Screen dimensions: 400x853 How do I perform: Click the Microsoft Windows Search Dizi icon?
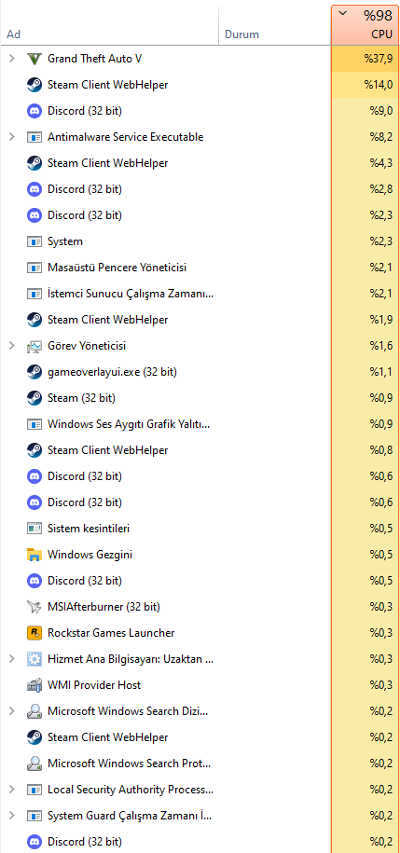[x=34, y=711]
